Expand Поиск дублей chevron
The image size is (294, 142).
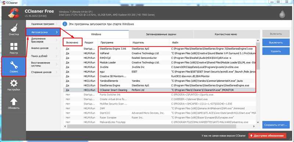(x=57, y=56)
